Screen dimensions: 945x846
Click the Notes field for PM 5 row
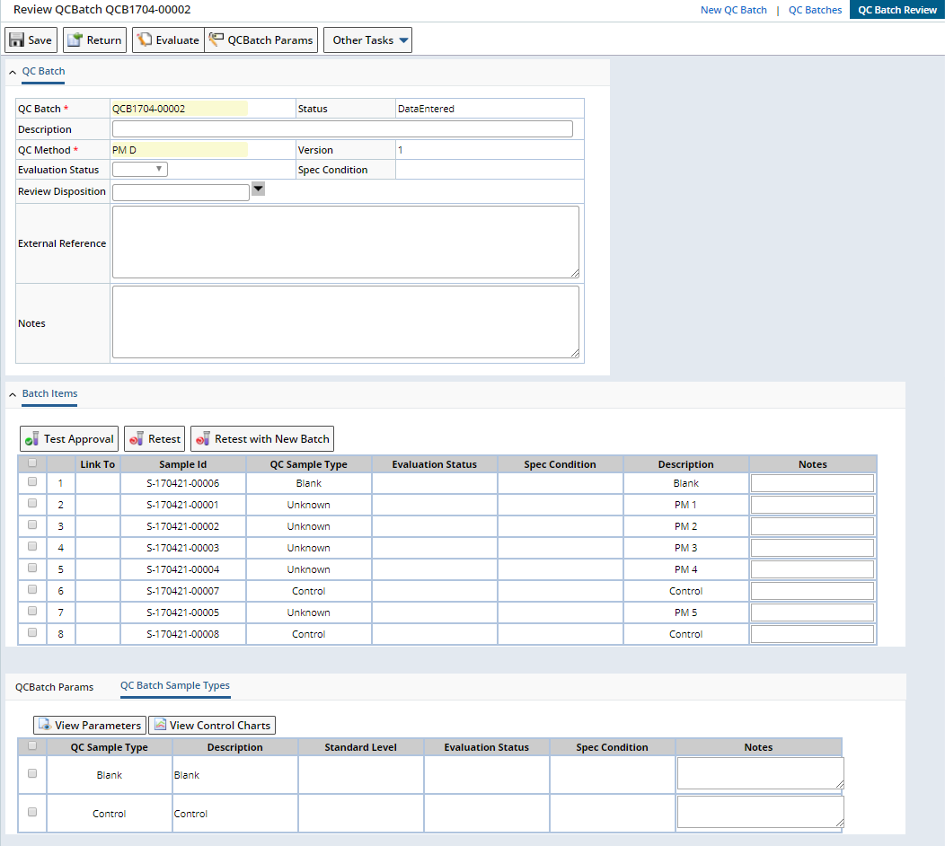pyautogui.click(x=812, y=612)
